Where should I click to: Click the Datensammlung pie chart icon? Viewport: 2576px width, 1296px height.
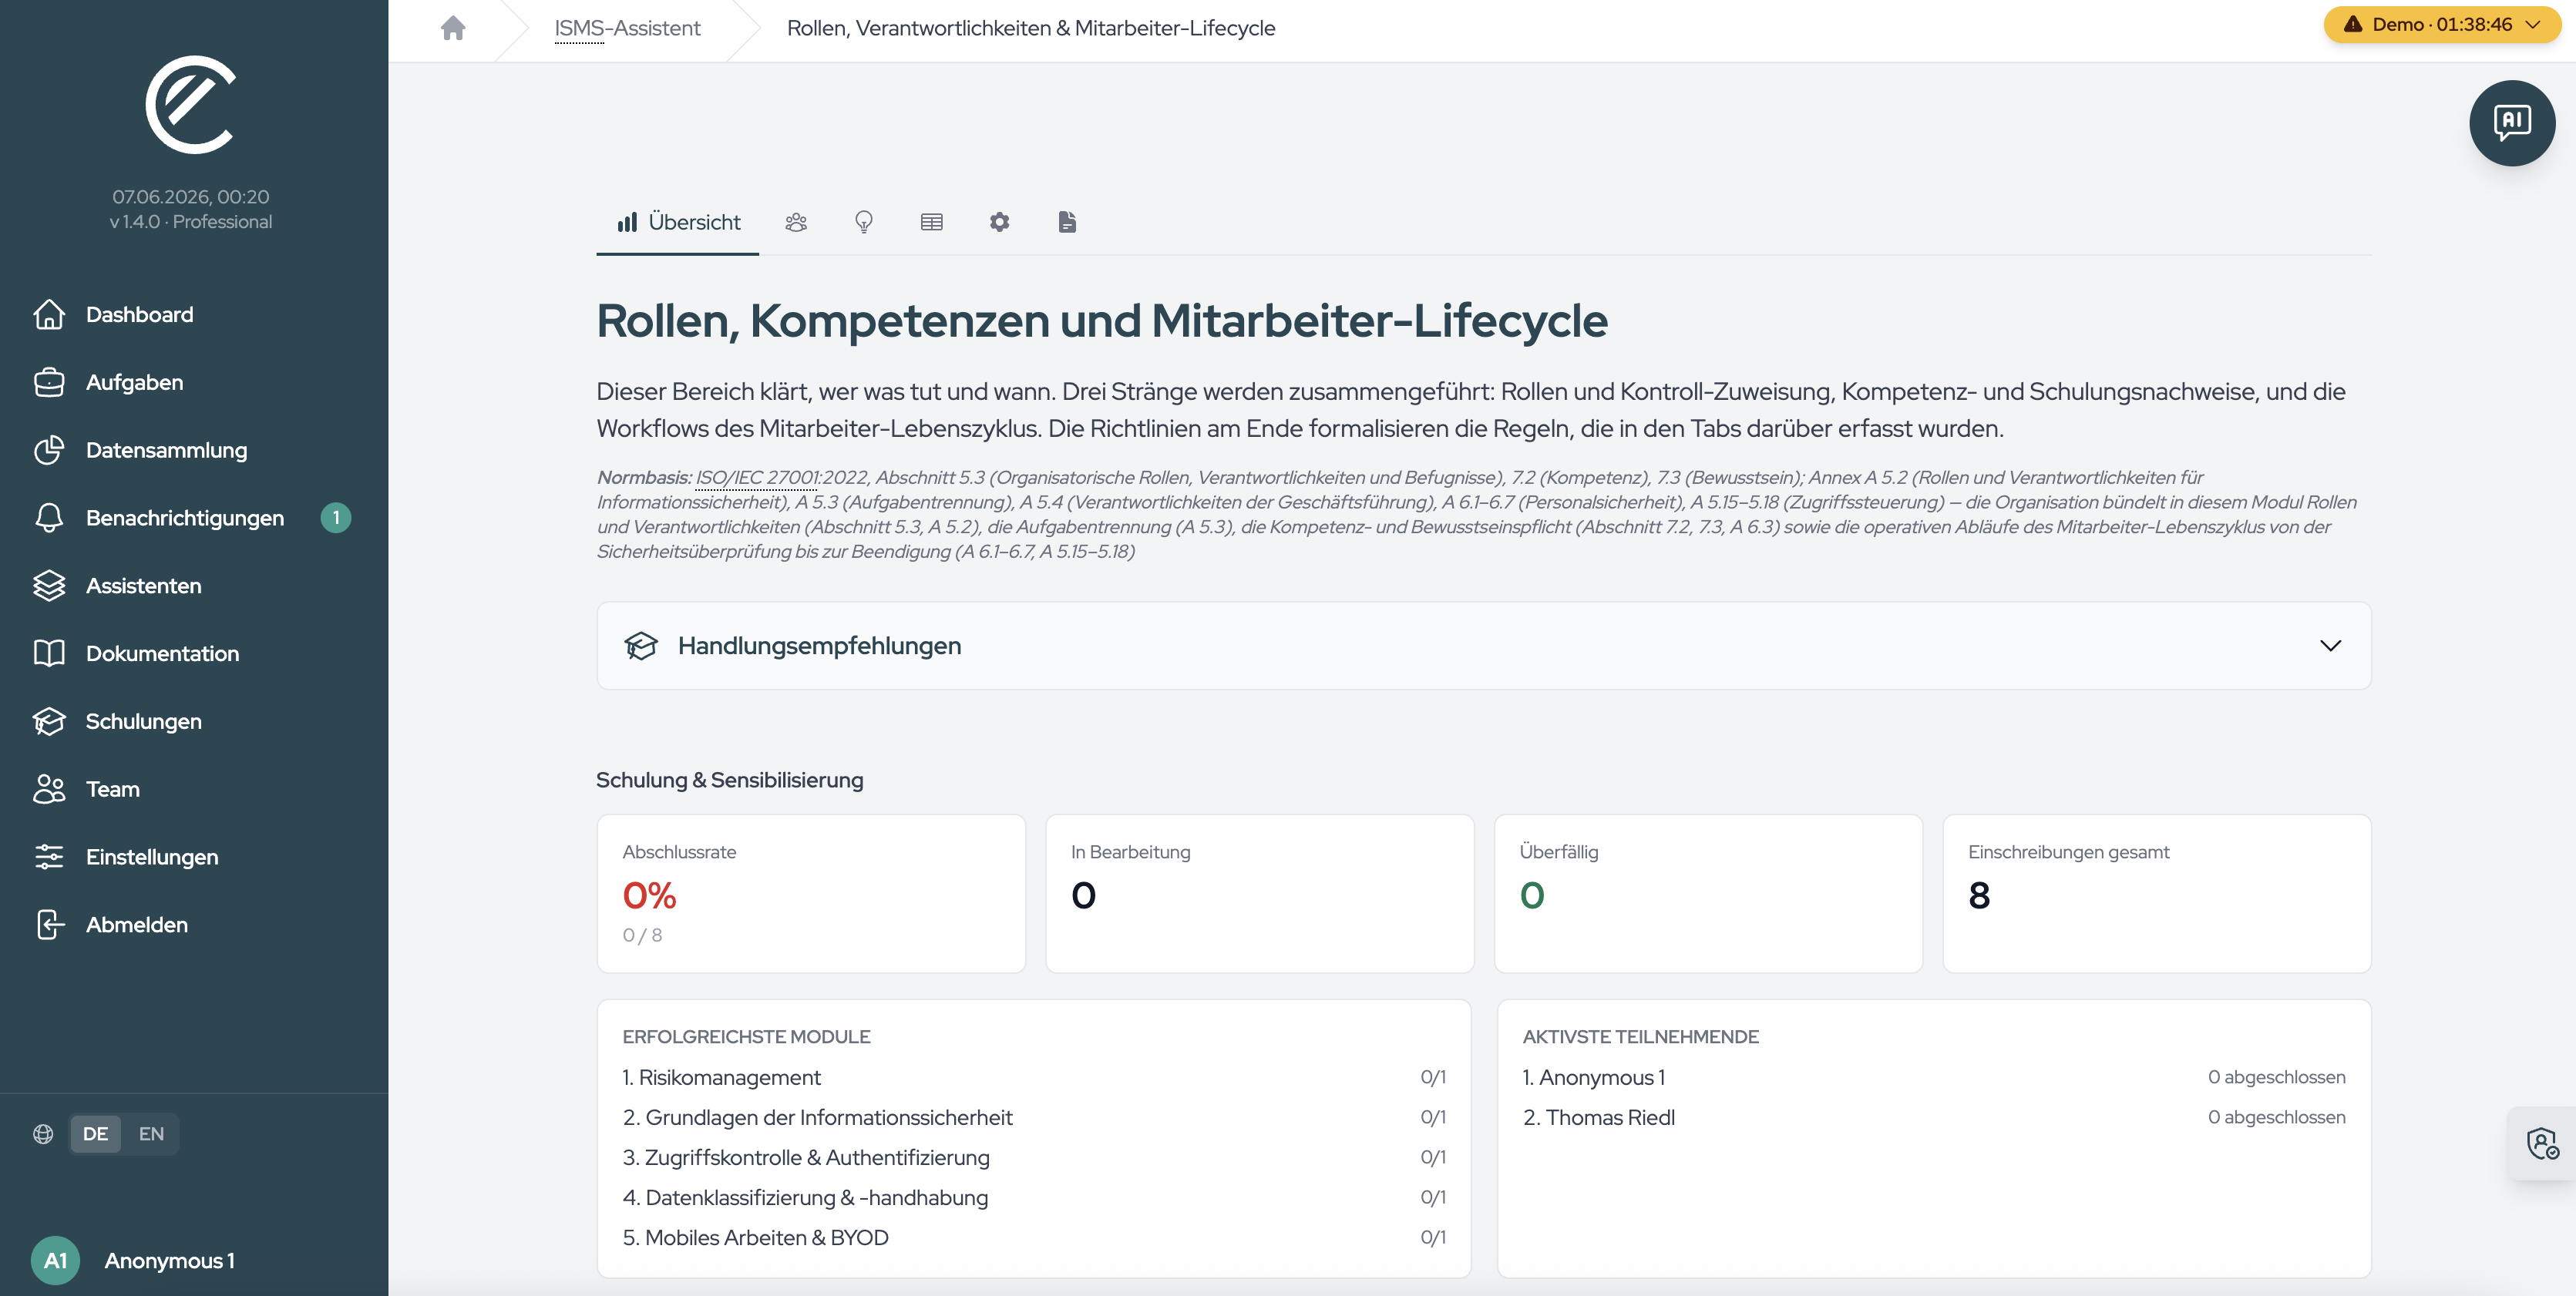(x=49, y=450)
